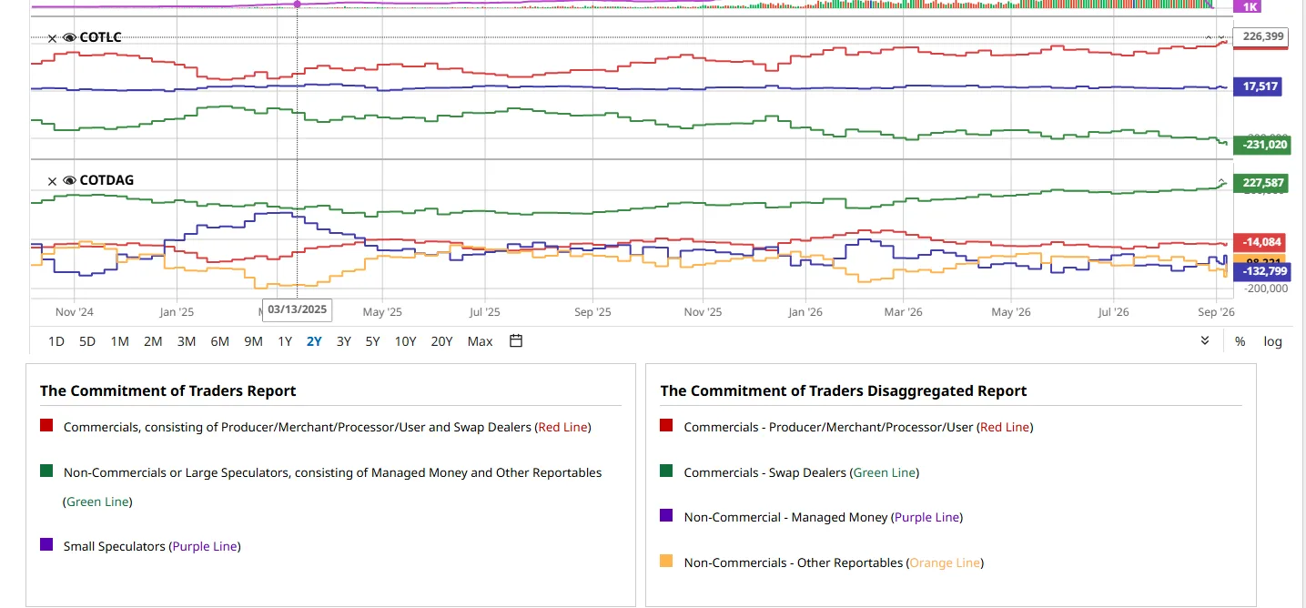
Task: Change the range to 3Y
Action: click(343, 342)
